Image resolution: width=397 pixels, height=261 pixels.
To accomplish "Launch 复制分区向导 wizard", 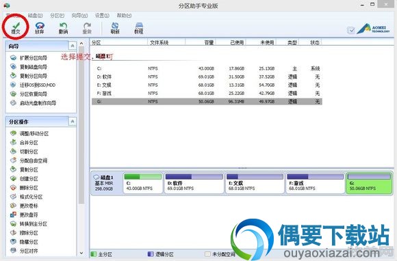I will (29, 76).
